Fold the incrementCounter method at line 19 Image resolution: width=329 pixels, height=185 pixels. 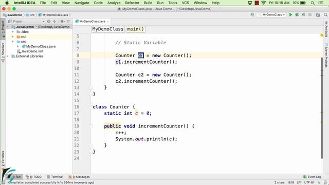91,126
